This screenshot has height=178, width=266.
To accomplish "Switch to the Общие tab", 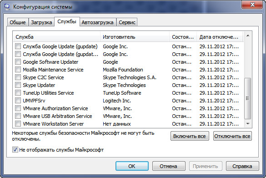I will click(x=18, y=22).
